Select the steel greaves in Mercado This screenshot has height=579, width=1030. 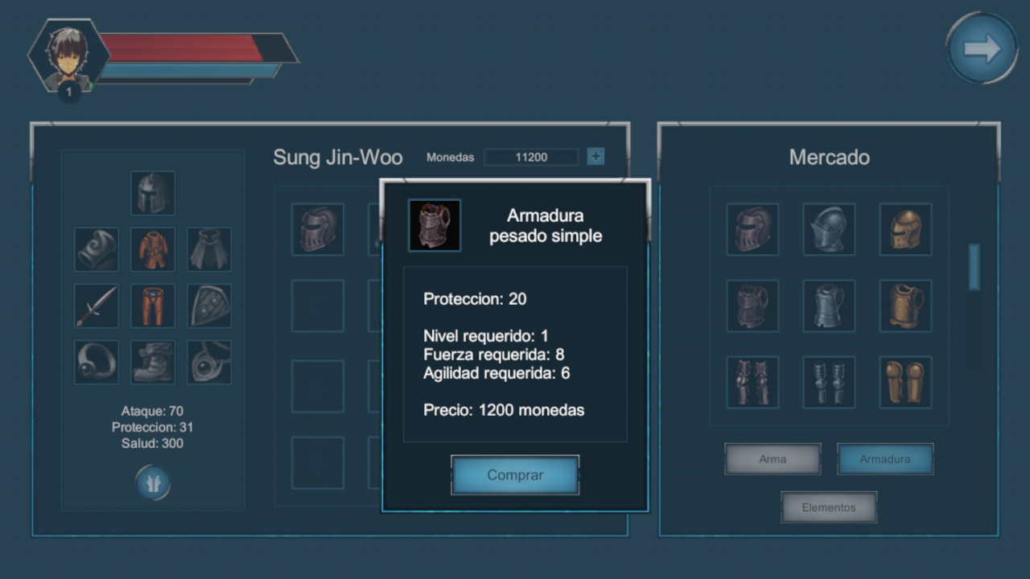[x=829, y=382]
